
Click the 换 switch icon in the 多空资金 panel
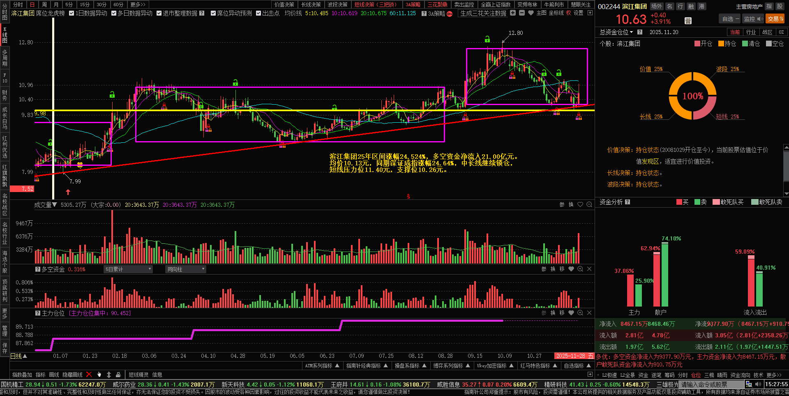click(x=553, y=269)
